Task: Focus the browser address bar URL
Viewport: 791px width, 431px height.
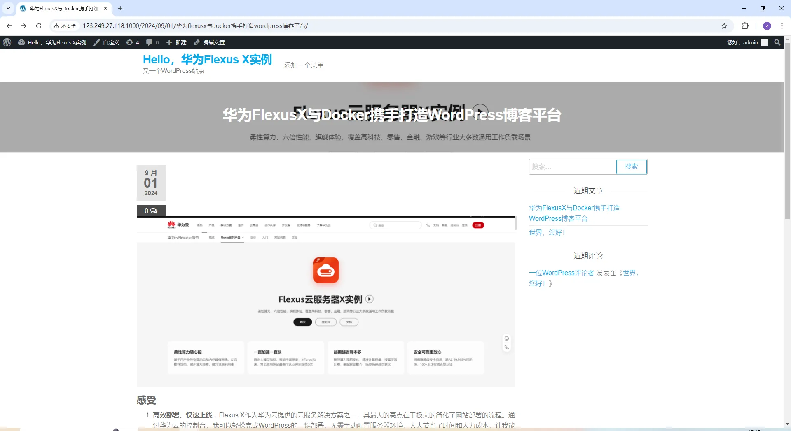Action: coord(196,26)
